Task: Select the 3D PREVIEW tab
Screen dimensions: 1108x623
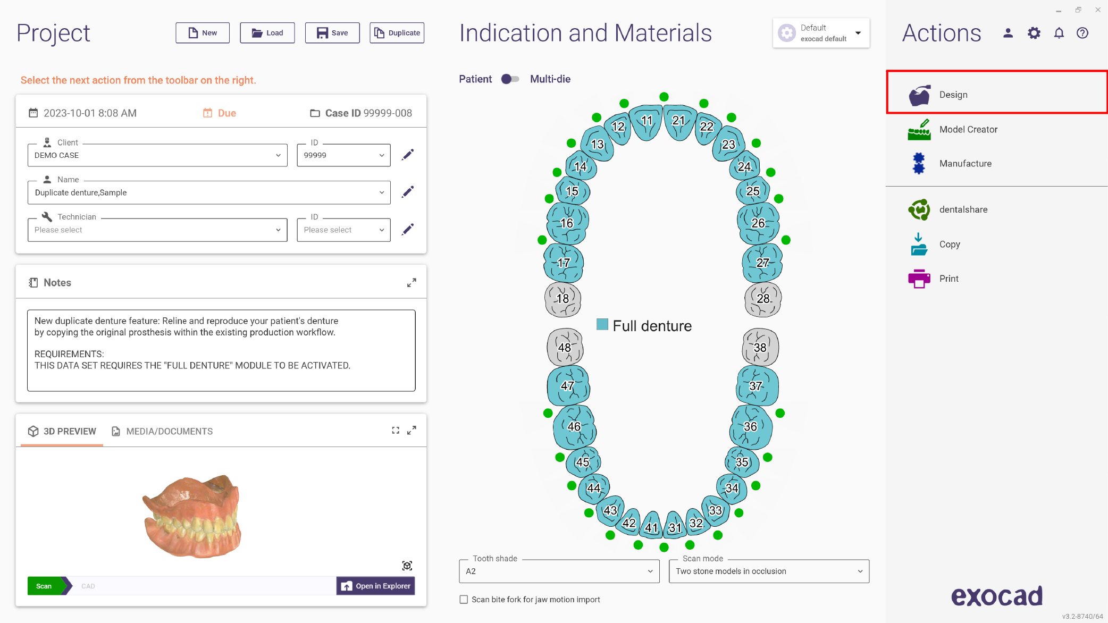Action: point(62,431)
